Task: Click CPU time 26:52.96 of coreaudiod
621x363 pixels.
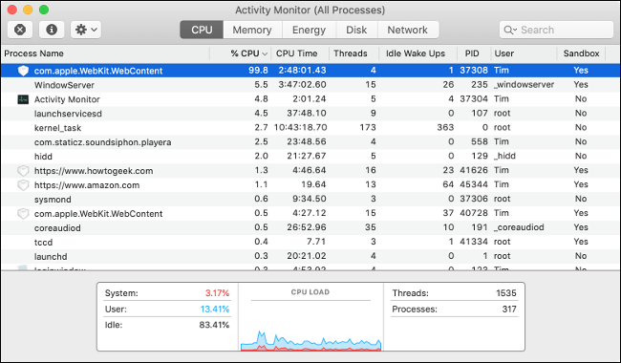Action: (x=307, y=227)
